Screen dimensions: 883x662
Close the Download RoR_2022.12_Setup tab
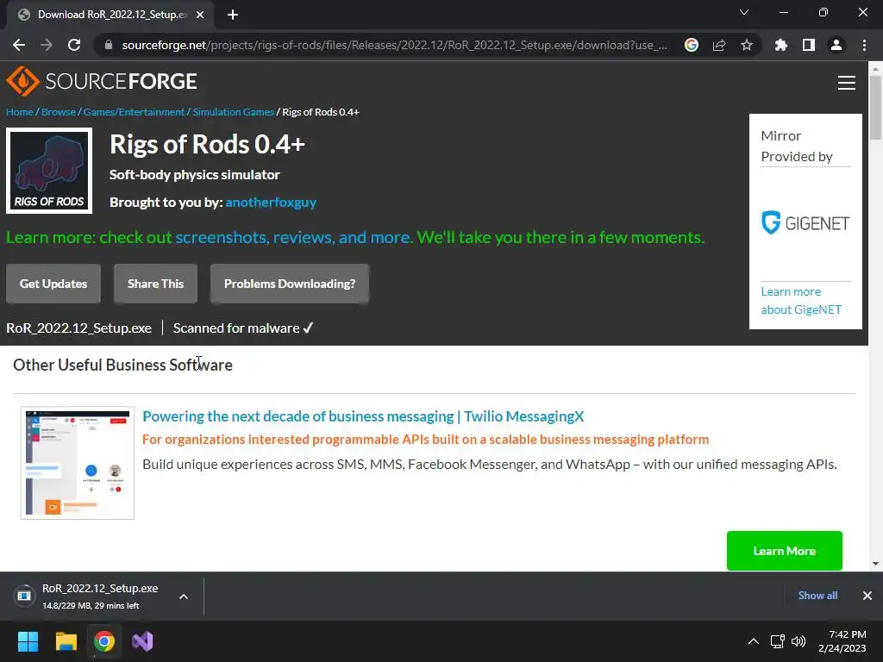(200, 15)
